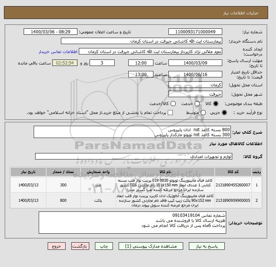Screen dimensions: 276x267
Task: Click the general need description text box
Action: [x=132, y=132]
